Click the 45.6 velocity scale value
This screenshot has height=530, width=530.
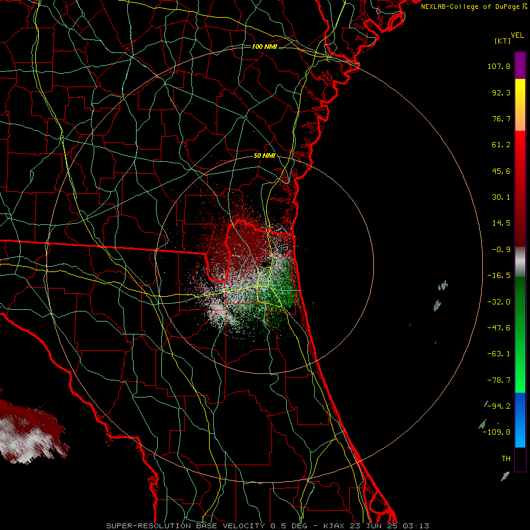(x=501, y=171)
